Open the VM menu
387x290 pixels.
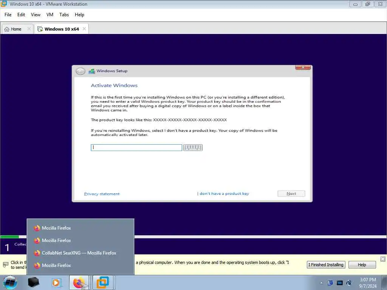50,15
